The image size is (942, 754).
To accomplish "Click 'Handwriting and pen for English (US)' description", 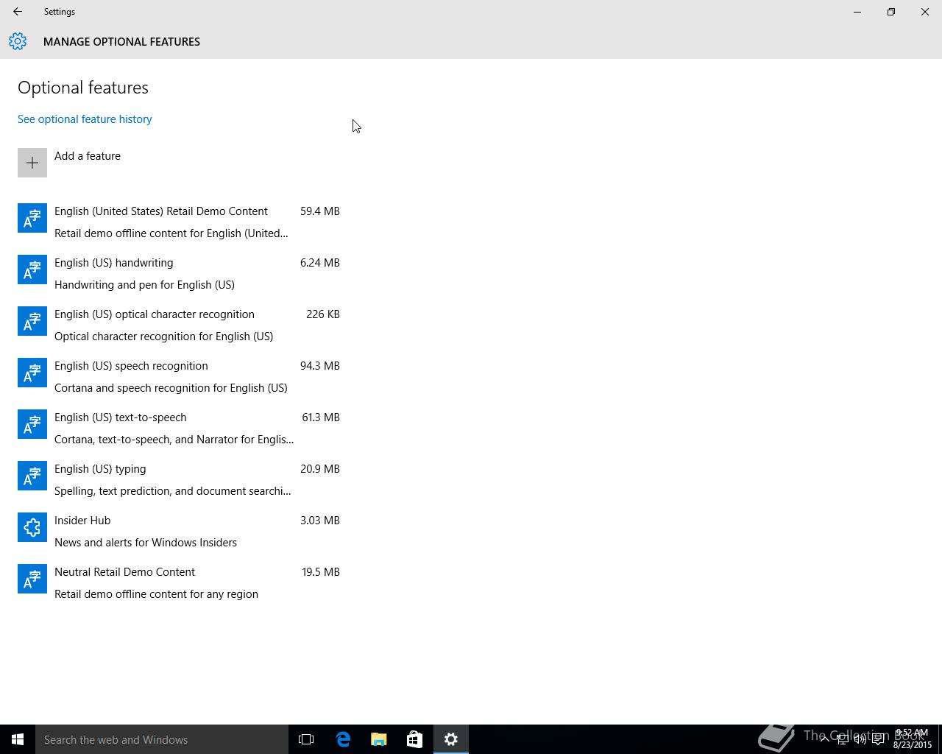I will (144, 285).
